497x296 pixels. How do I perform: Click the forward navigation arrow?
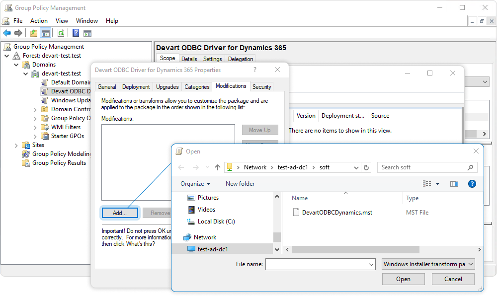pyautogui.click(x=18, y=33)
